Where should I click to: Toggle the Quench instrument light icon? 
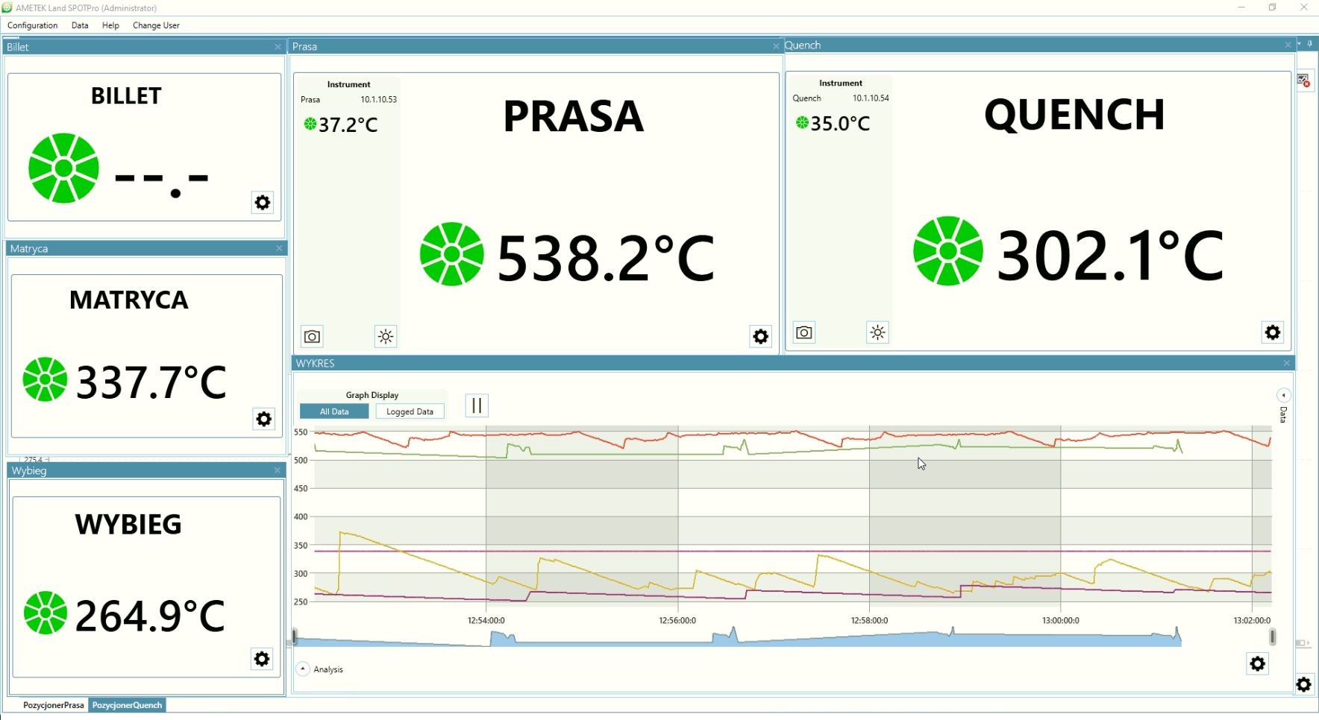click(877, 332)
